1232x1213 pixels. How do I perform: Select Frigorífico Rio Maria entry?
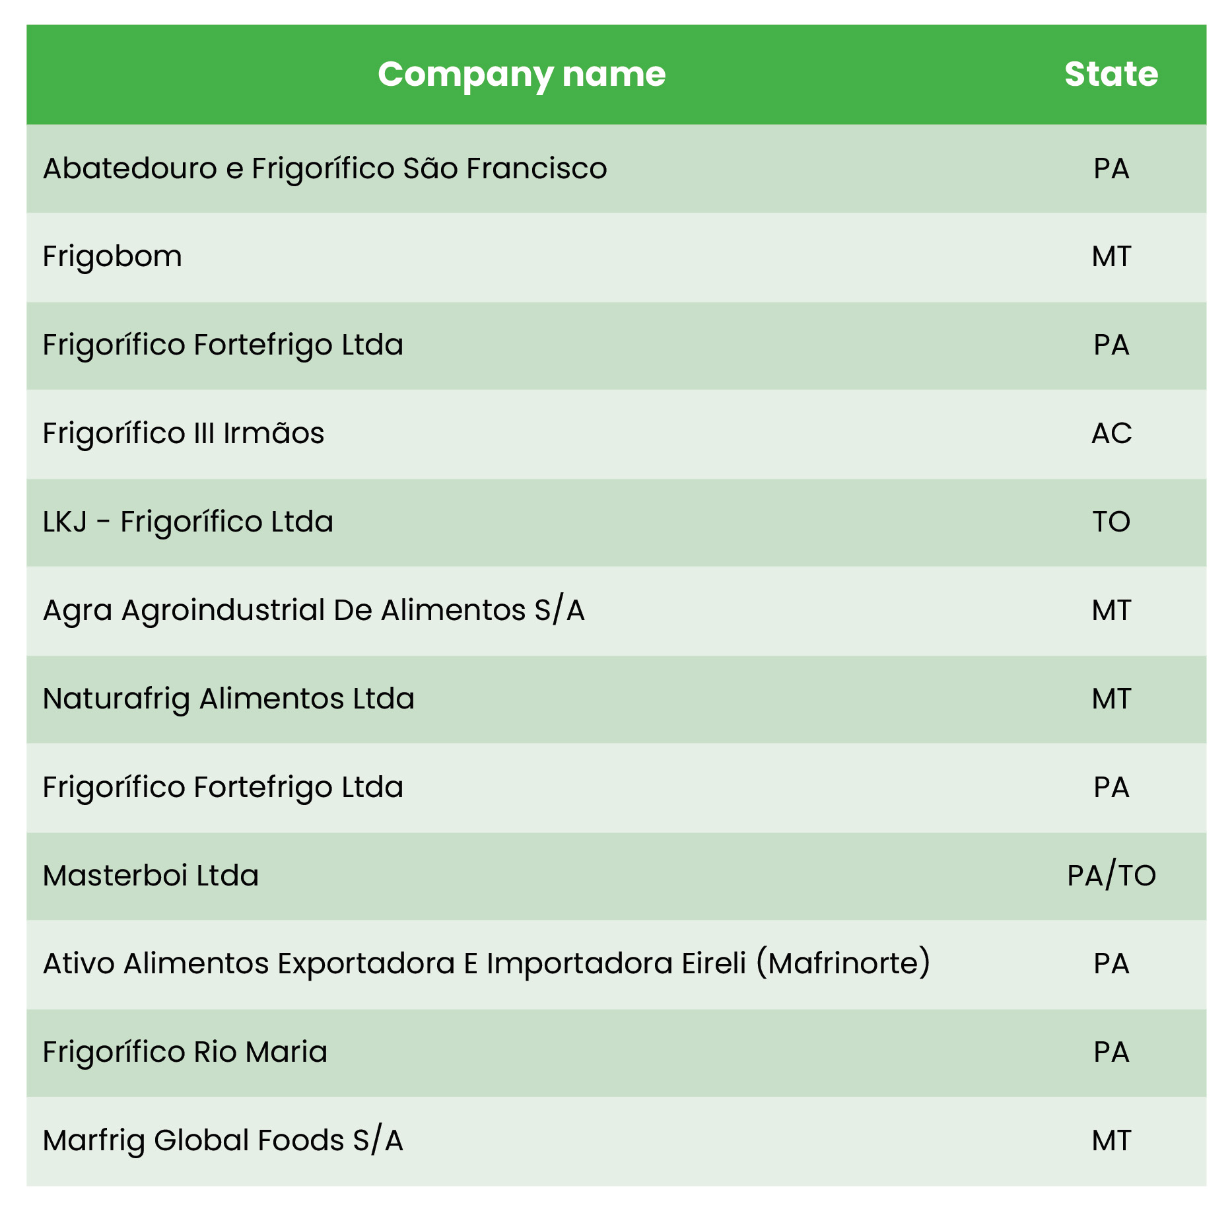point(185,1053)
